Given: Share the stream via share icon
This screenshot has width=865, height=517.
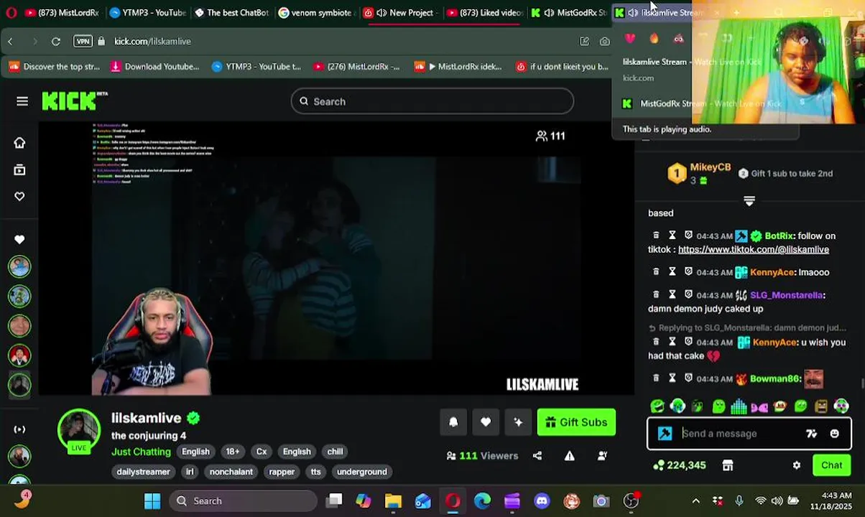Looking at the screenshot, I should (x=537, y=456).
